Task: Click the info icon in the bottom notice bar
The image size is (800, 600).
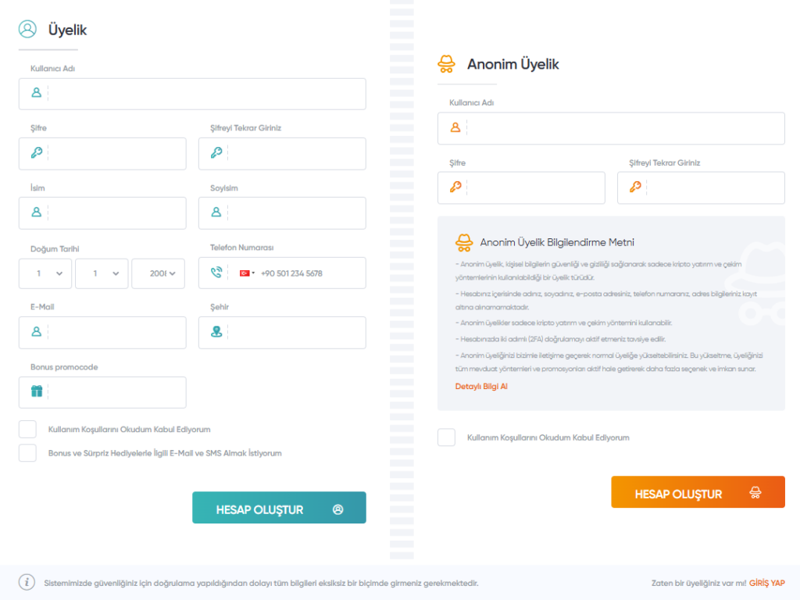Action: tap(27, 582)
